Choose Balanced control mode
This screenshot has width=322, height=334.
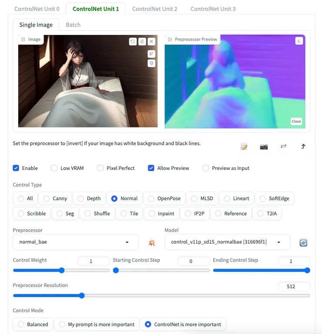[33, 324]
